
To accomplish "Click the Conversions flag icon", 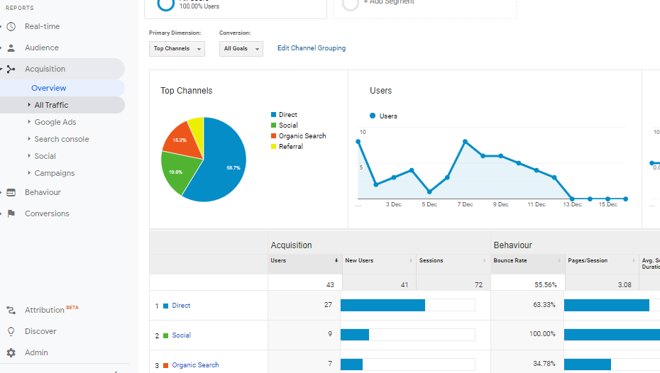I will point(11,214).
